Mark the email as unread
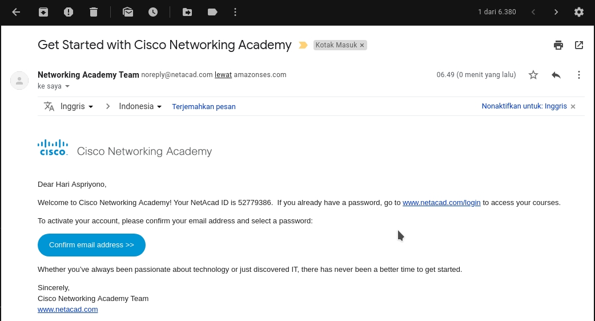The width and height of the screenshot is (595, 321). (128, 12)
